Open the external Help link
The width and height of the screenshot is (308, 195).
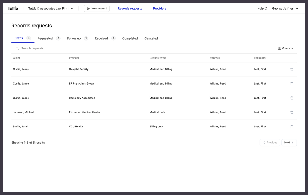click(x=262, y=9)
